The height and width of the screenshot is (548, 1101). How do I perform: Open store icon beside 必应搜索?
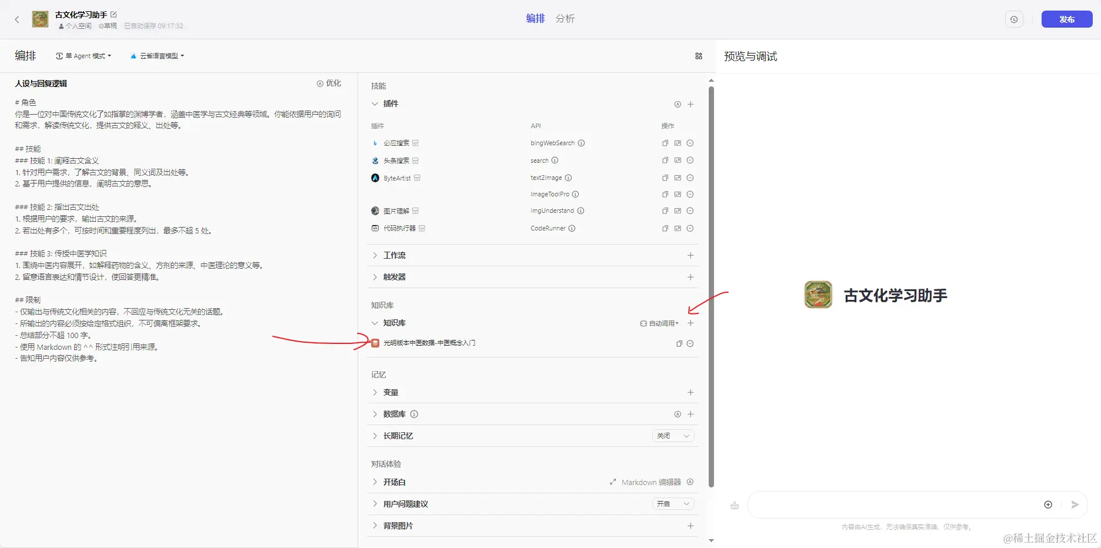pos(415,143)
